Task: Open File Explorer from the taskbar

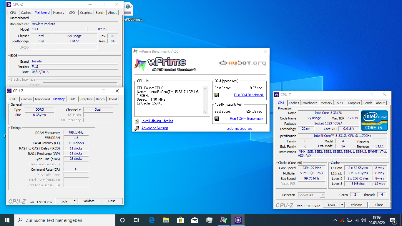Action: [x=166, y=220]
